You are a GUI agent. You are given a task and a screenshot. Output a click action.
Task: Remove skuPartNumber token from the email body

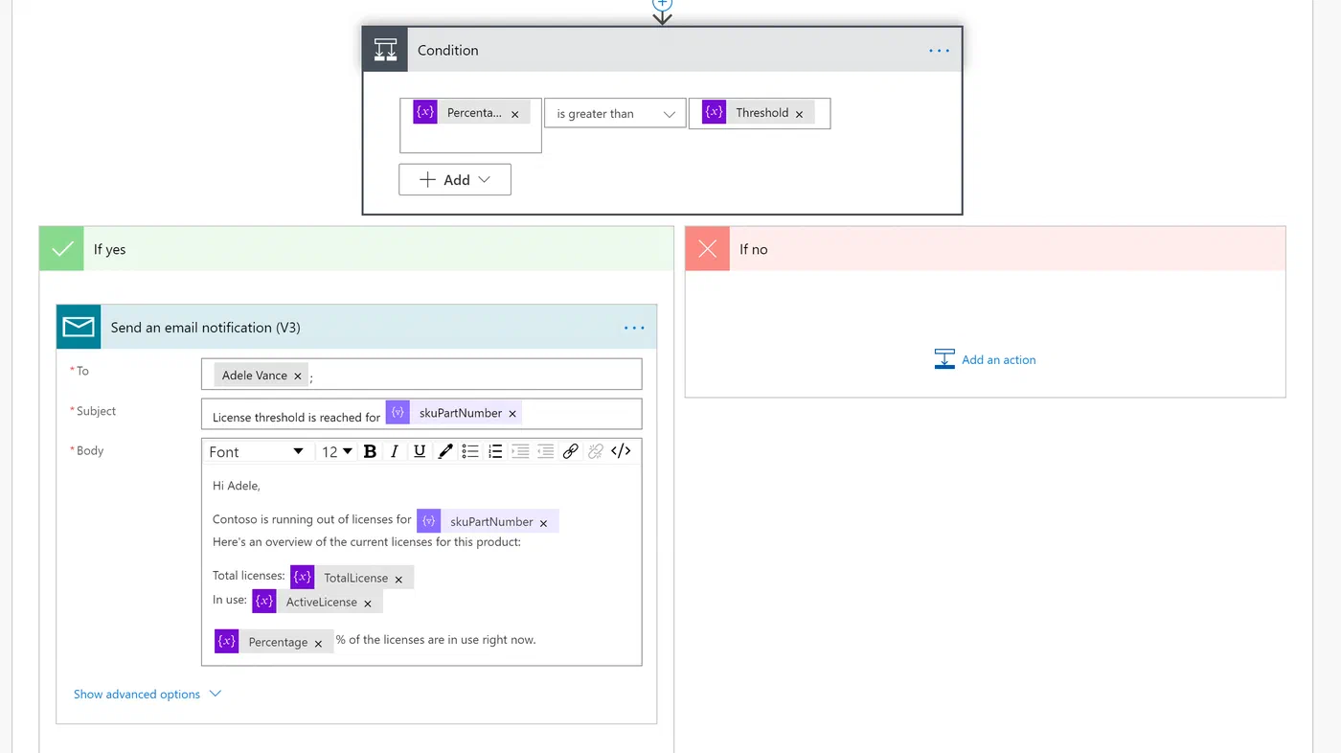(543, 523)
